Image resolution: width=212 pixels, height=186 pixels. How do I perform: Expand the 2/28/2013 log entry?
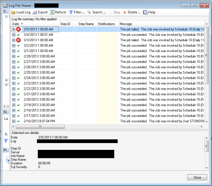pyautogui.click(x=14, y=56)
